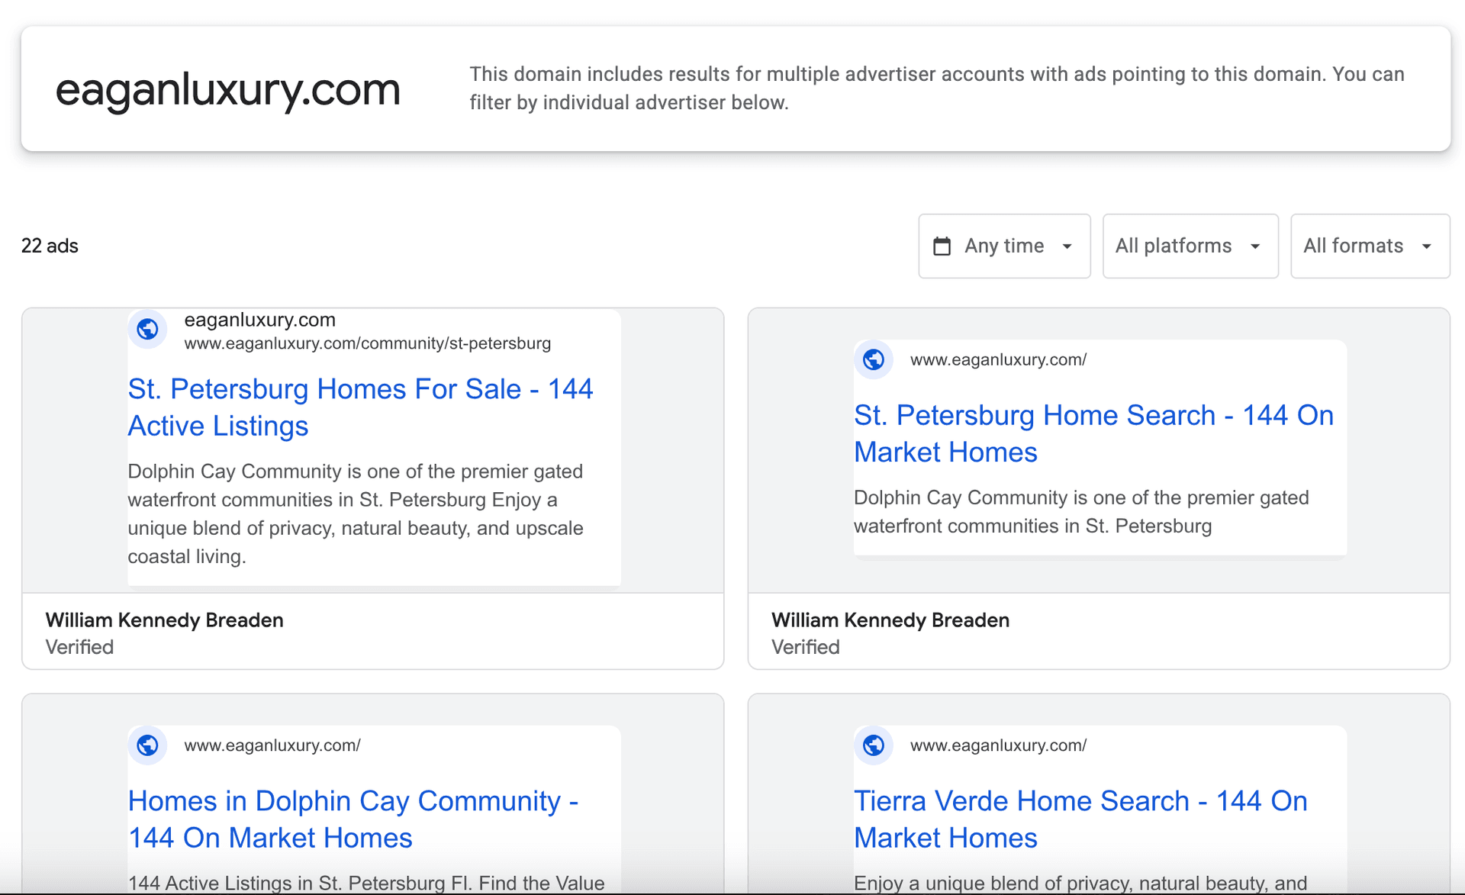The width and height of the screenshot is (1465, 895).
Task: Click William Kennedy Breaden advertiser name on left ad
Action: tap(164, 620)
